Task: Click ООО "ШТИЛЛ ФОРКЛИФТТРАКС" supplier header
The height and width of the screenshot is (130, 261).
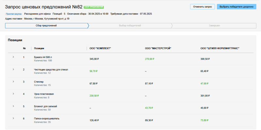Action: [220, 48]
